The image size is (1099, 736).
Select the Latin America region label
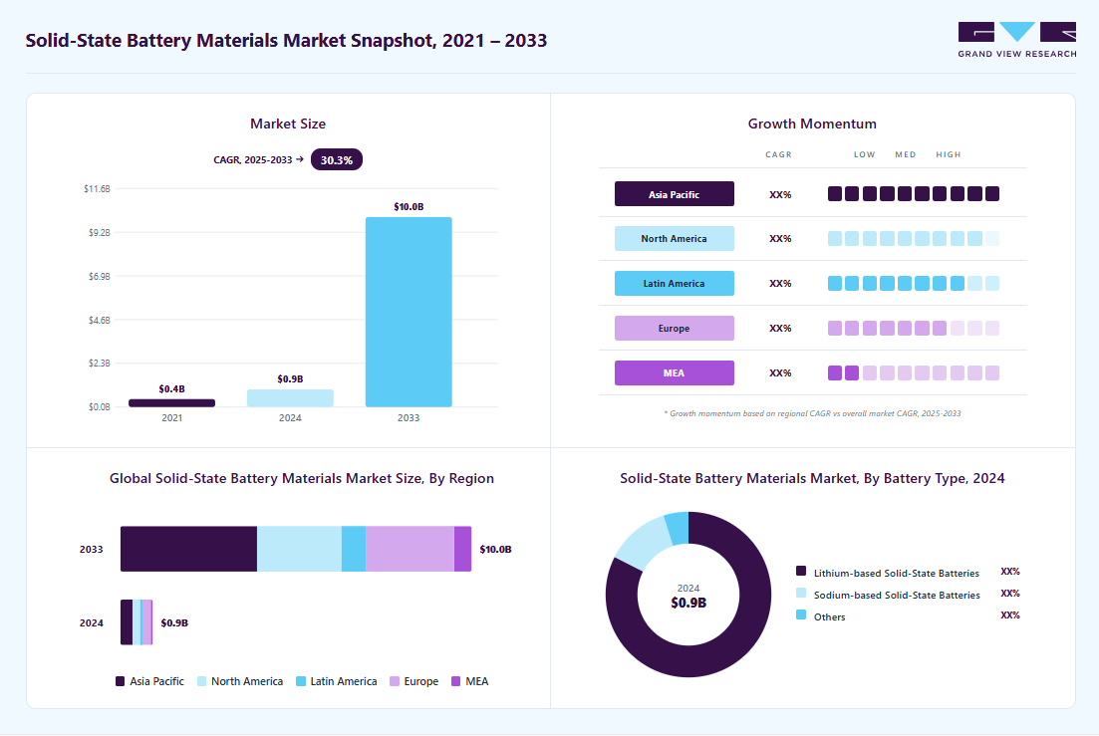click(x=675, y=284)
